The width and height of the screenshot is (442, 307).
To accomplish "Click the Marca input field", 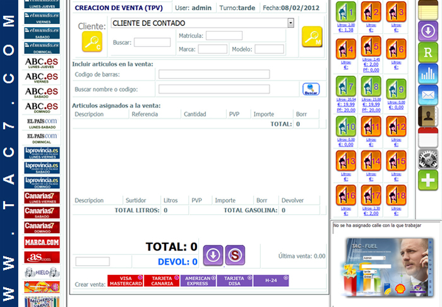I will [x=213, y=49].
